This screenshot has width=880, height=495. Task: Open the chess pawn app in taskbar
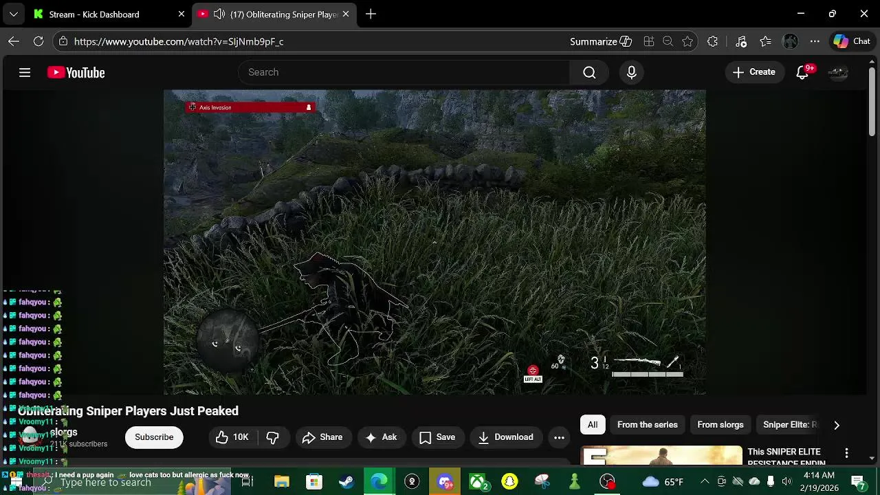click(x=575, y=482)
